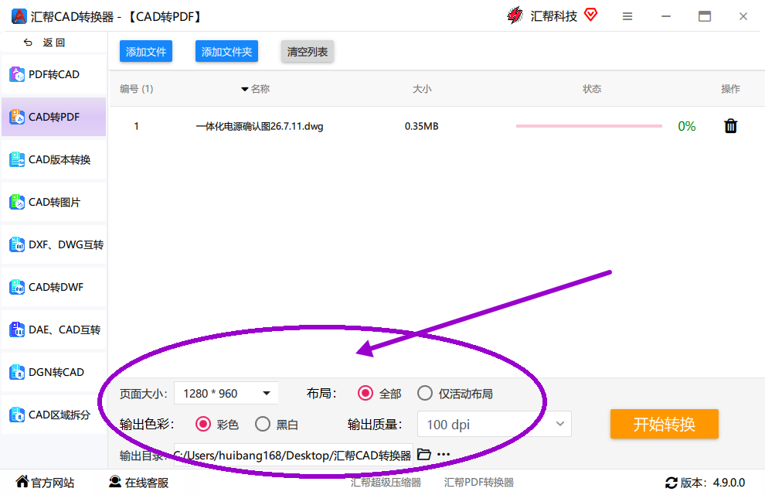The image size is (765, 495).
Task: Sort list by 名称 column arrow
Action: pos(245,90)
